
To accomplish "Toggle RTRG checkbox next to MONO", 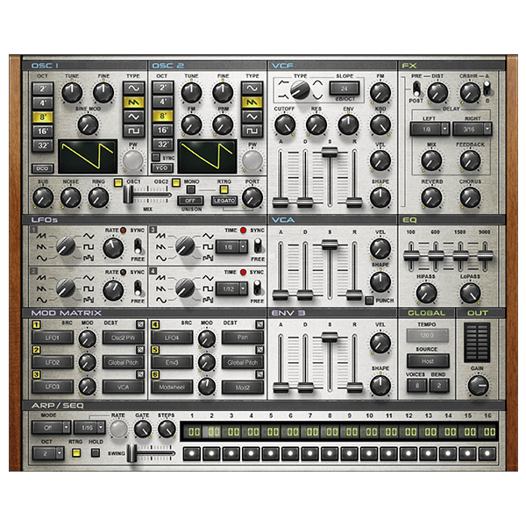I will (x=224, y=189).
